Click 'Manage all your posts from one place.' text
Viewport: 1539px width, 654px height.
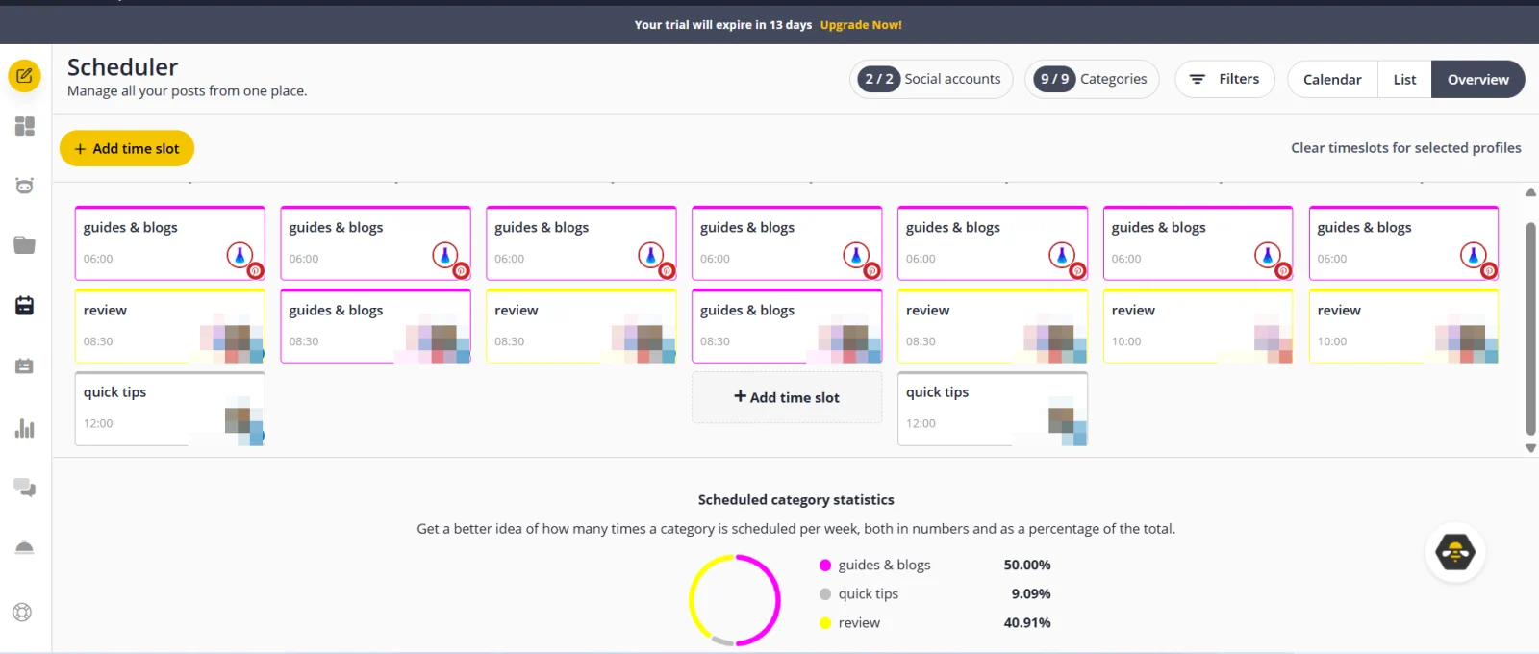(187, 90)
